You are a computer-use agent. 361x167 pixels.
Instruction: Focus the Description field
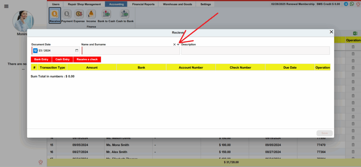(x=255, y=51)
